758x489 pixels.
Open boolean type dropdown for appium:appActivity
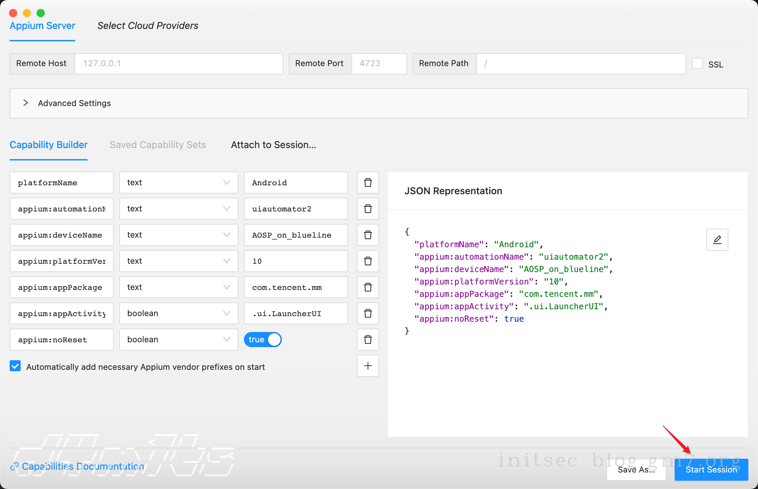(178, 313)
